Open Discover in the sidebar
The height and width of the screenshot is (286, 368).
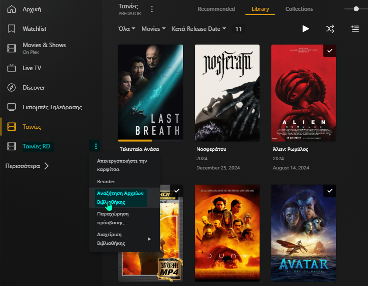click(33, 88)
